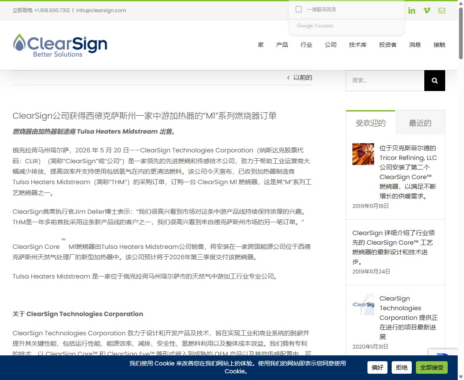Open the Tricor Refining, LLC article link
464x380 pixels.
(408, 172)
